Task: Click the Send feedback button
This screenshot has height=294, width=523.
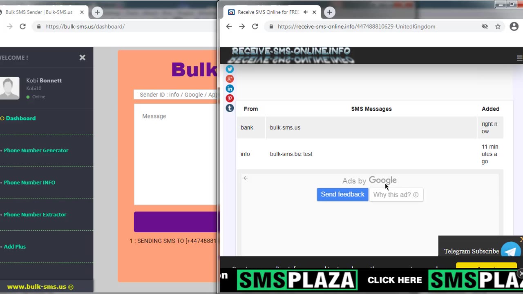Action: [x=342, y=194]
